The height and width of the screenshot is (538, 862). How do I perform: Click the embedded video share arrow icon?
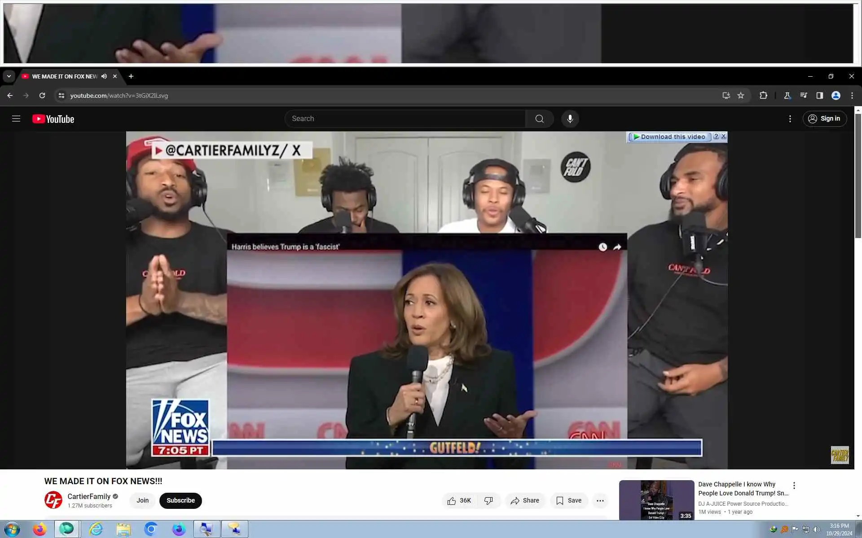coord(617,247)
